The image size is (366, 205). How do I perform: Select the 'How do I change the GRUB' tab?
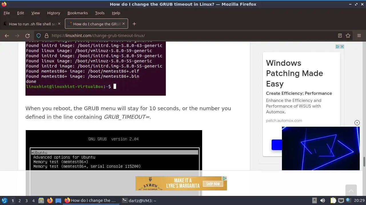(96, 24)
